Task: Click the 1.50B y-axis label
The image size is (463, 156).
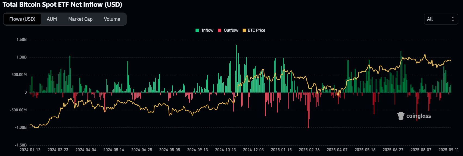Action: click(x=22, y=40)
